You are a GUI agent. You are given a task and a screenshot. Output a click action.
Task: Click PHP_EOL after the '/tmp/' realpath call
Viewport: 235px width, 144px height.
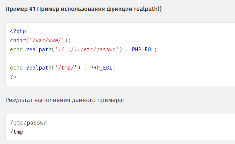coord(102,68)
